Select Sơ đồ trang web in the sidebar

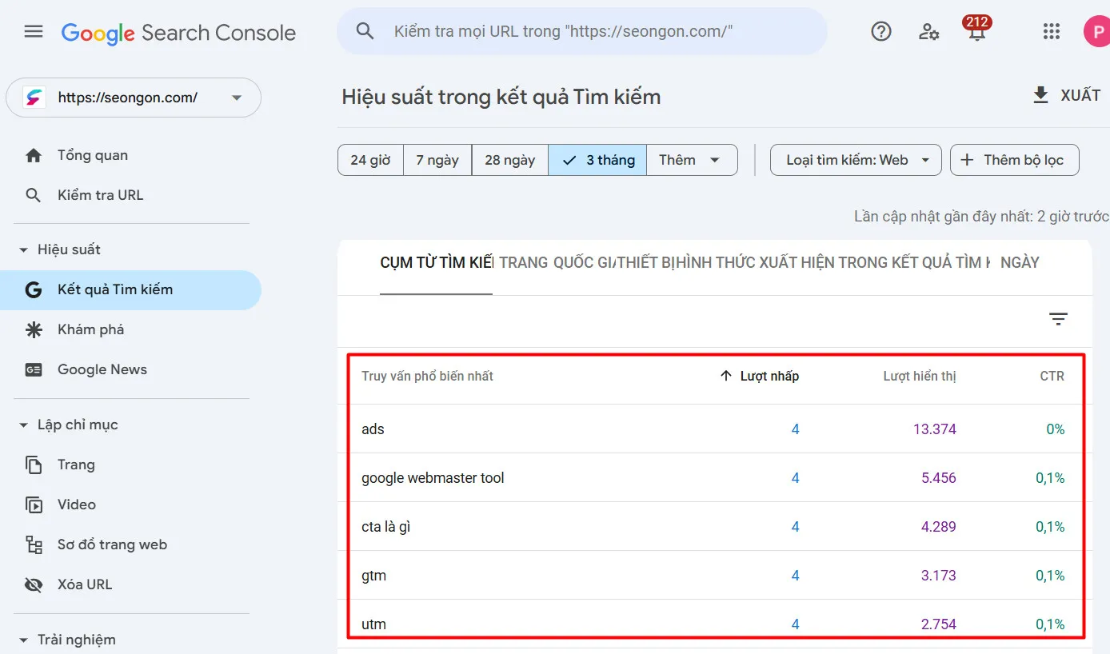pyautogui.click(x=111, y=544)
